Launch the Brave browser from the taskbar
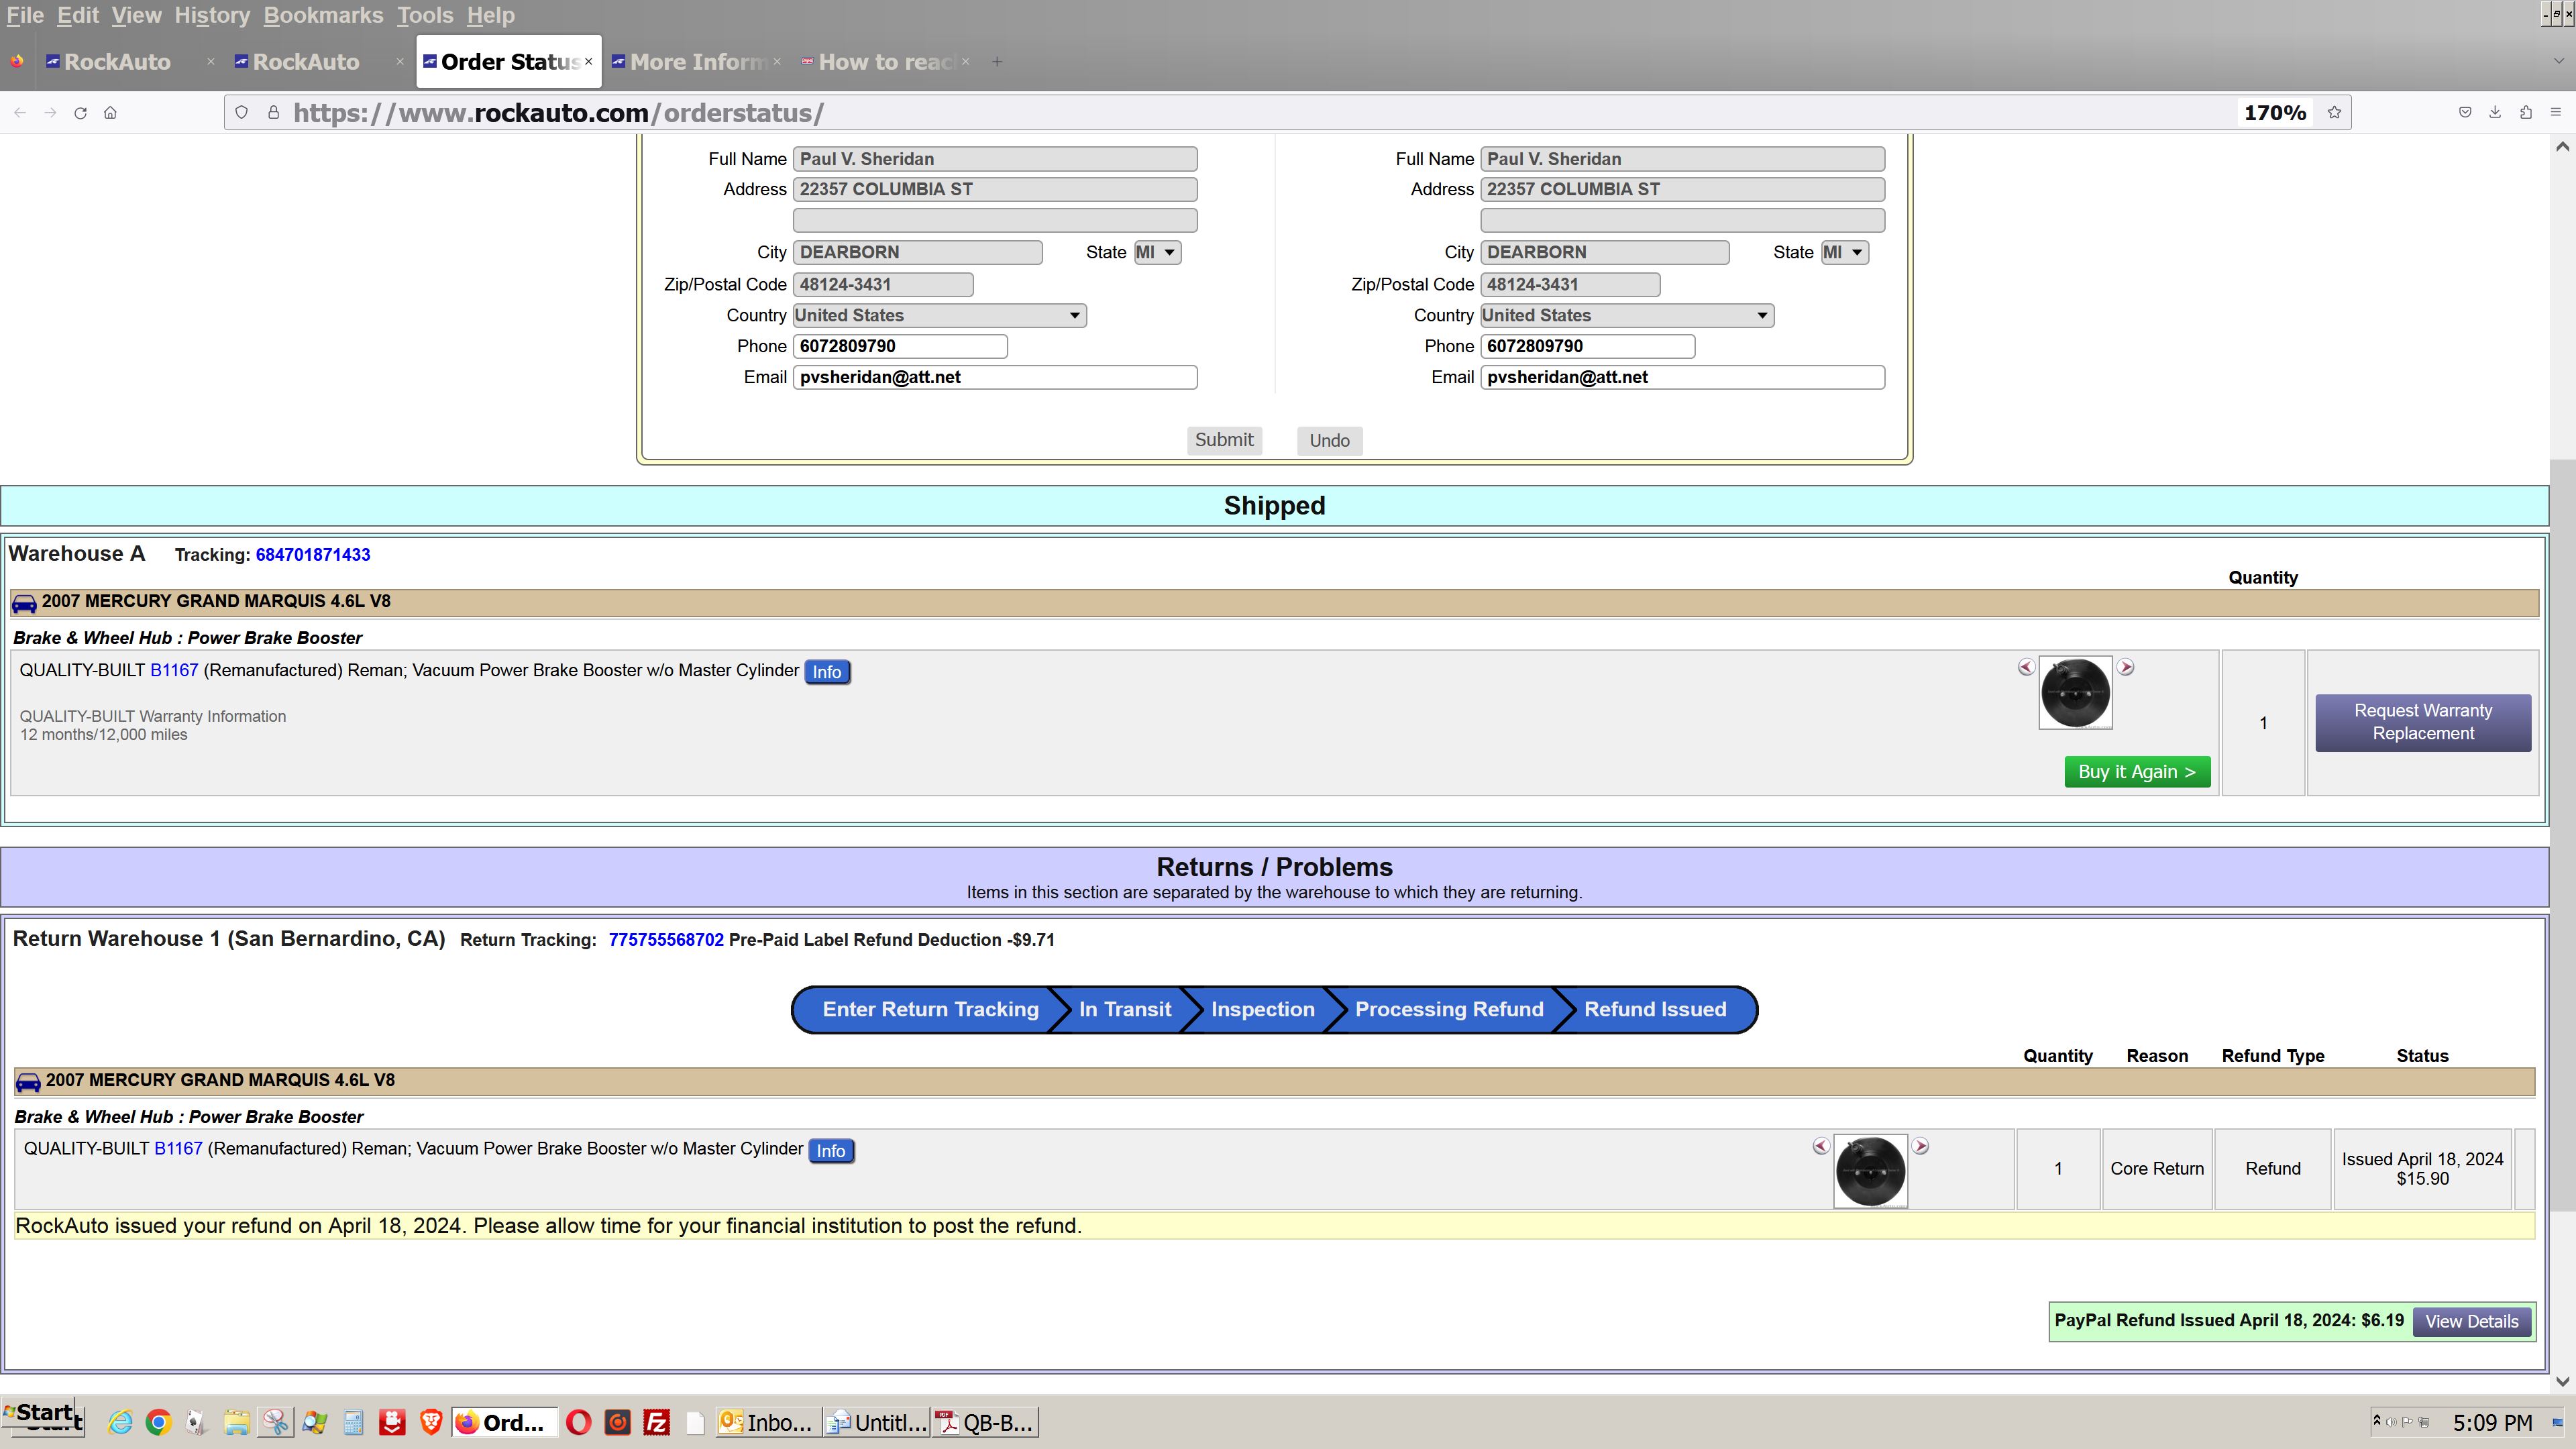 [x=431, y=1422]
